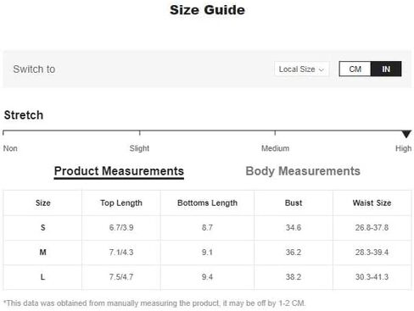Select the size S row cell
This screenshot has height=311, width=414.
pos(42,228)
